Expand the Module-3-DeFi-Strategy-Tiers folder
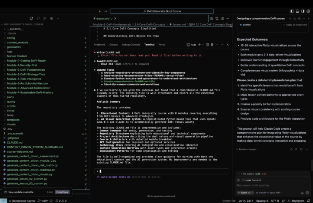The image size is (313, 203). coord(26,74)
